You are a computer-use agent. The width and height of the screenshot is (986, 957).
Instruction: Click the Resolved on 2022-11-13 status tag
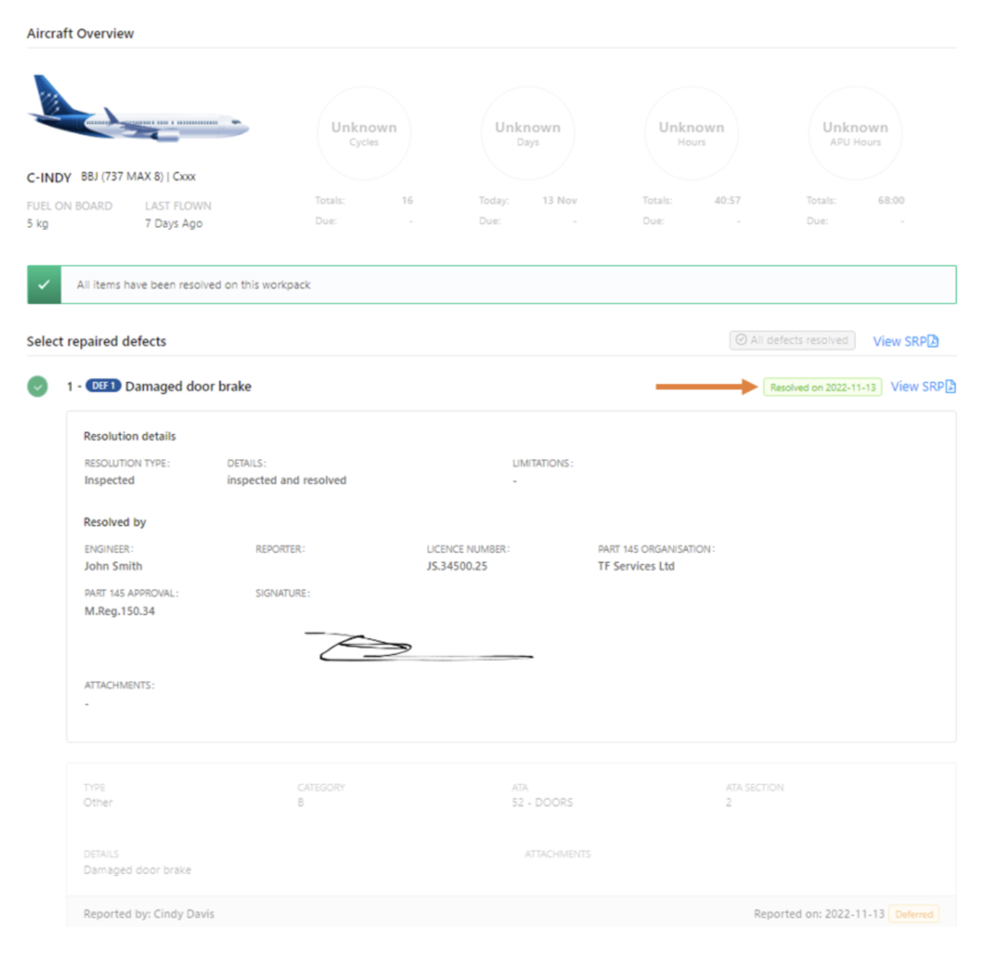pyautogui.click(x=822, y=387)
